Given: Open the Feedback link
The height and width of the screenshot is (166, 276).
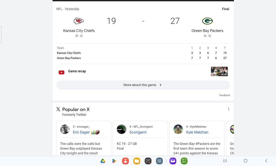Looking at the screenshot, I should coord(224,95).
